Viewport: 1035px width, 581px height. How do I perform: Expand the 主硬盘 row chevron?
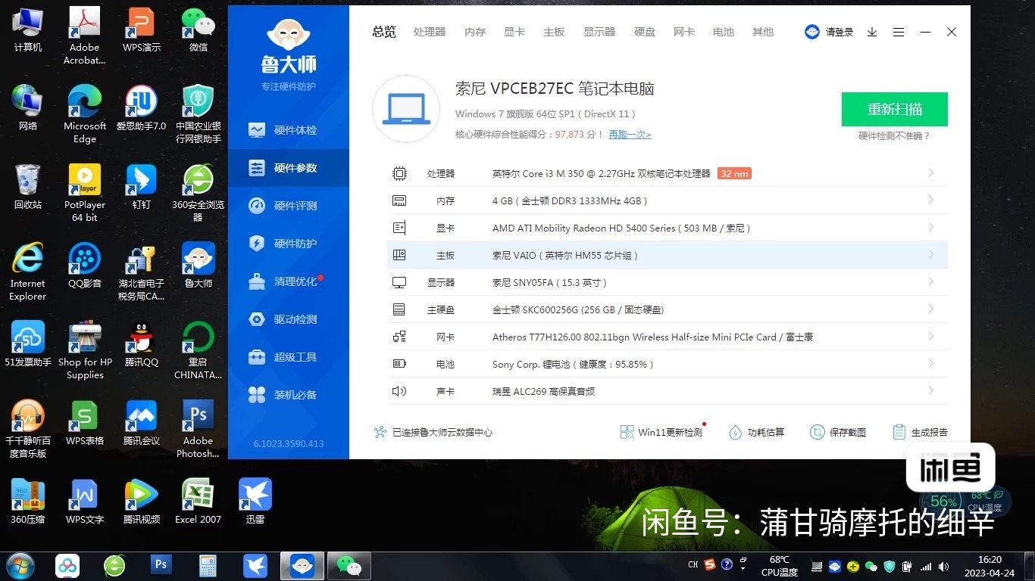[x=930, y=309]
